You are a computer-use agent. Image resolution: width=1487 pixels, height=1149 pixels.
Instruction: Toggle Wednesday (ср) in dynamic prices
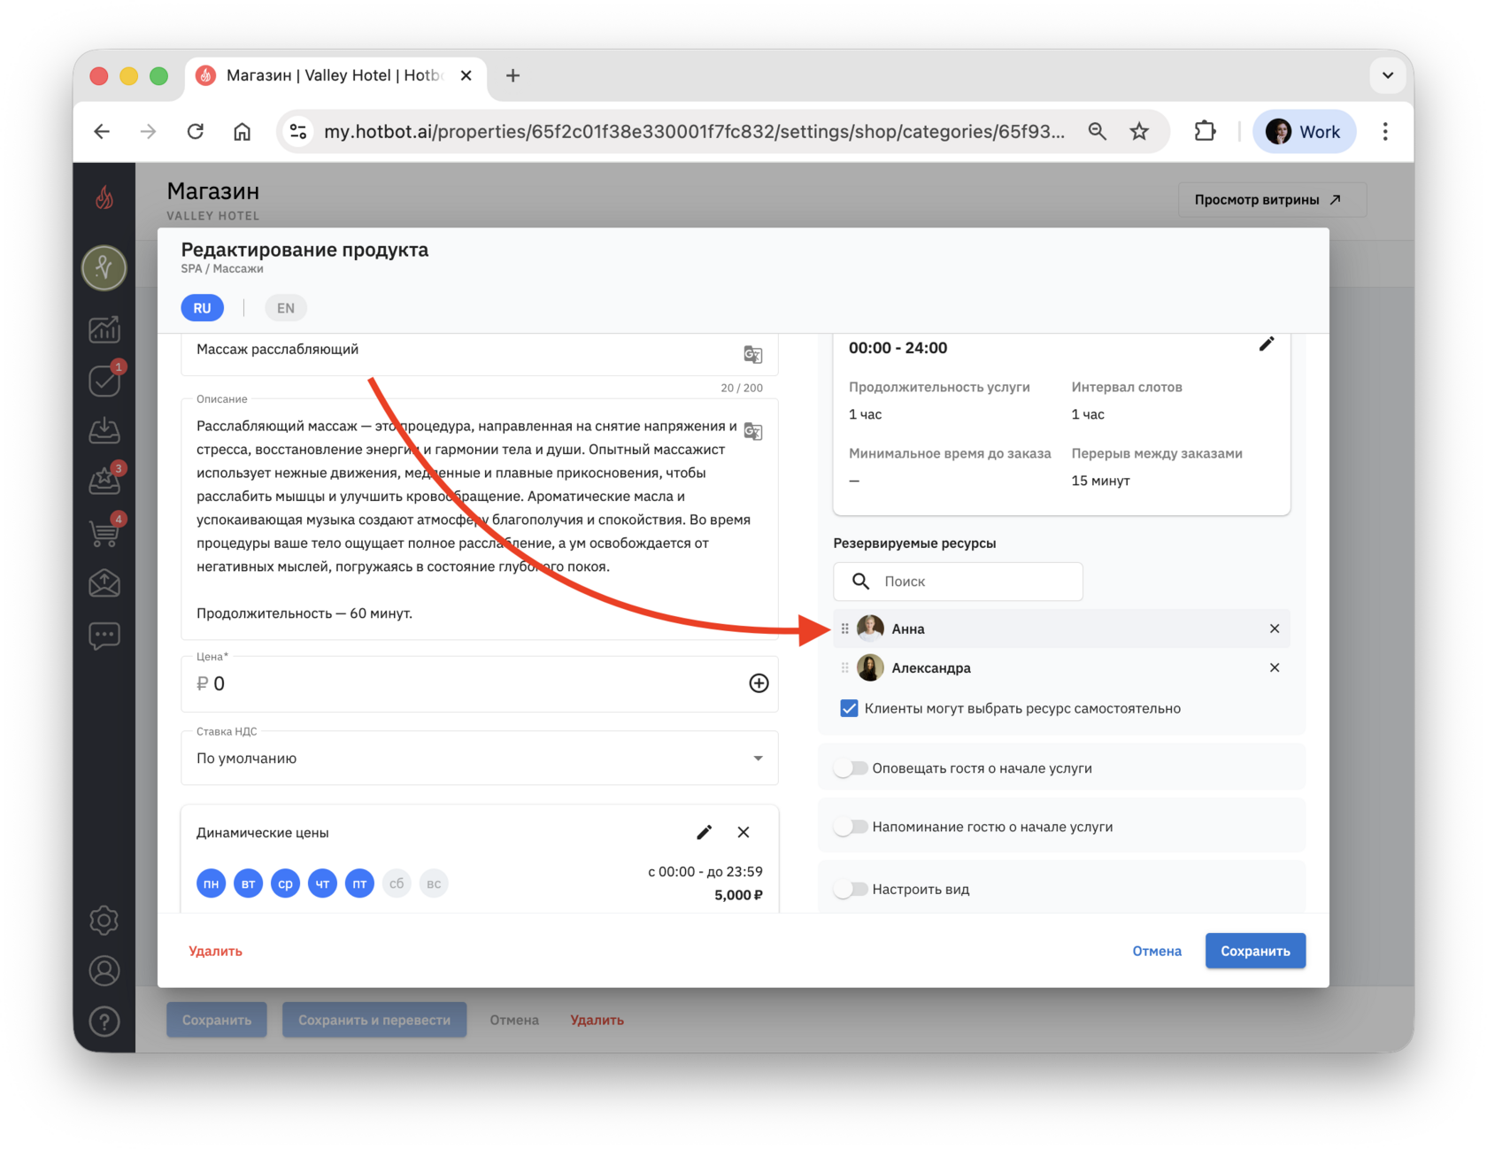(285, 883)
